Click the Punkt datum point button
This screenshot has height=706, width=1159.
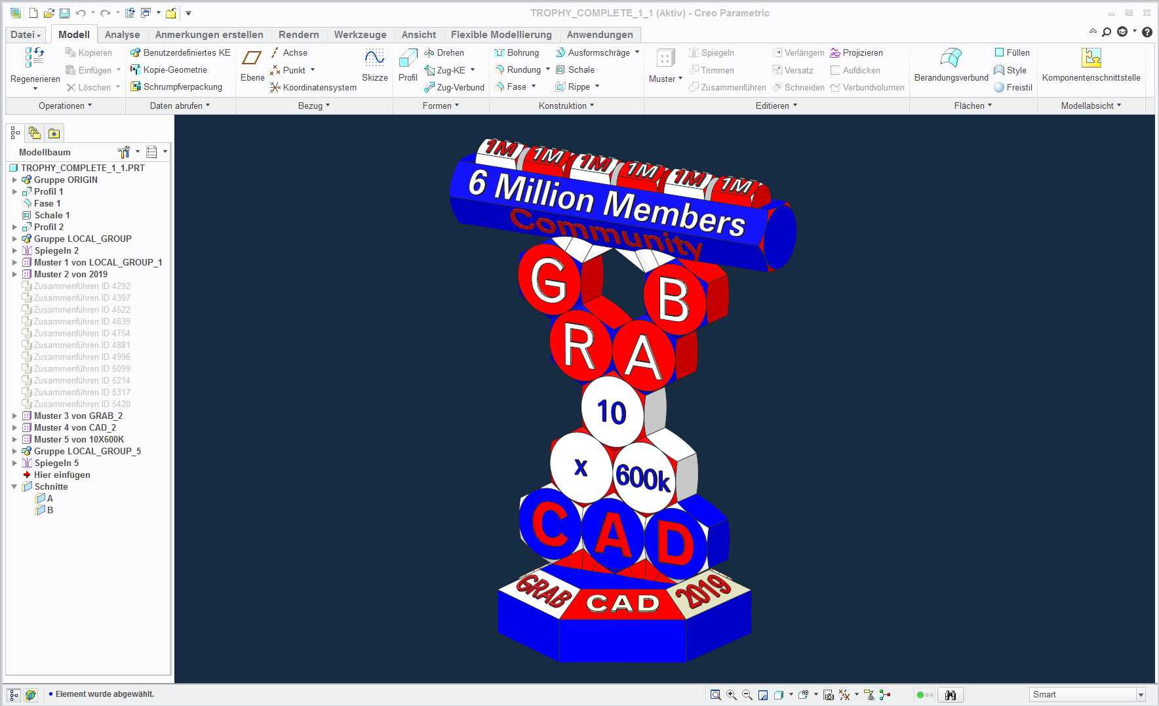(288, 70)
